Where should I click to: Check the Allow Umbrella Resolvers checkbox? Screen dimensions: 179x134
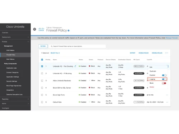[42, 80]
